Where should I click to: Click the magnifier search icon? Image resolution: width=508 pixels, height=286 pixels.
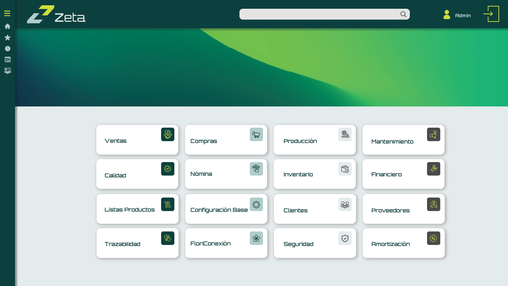click(x=403, y=14)
